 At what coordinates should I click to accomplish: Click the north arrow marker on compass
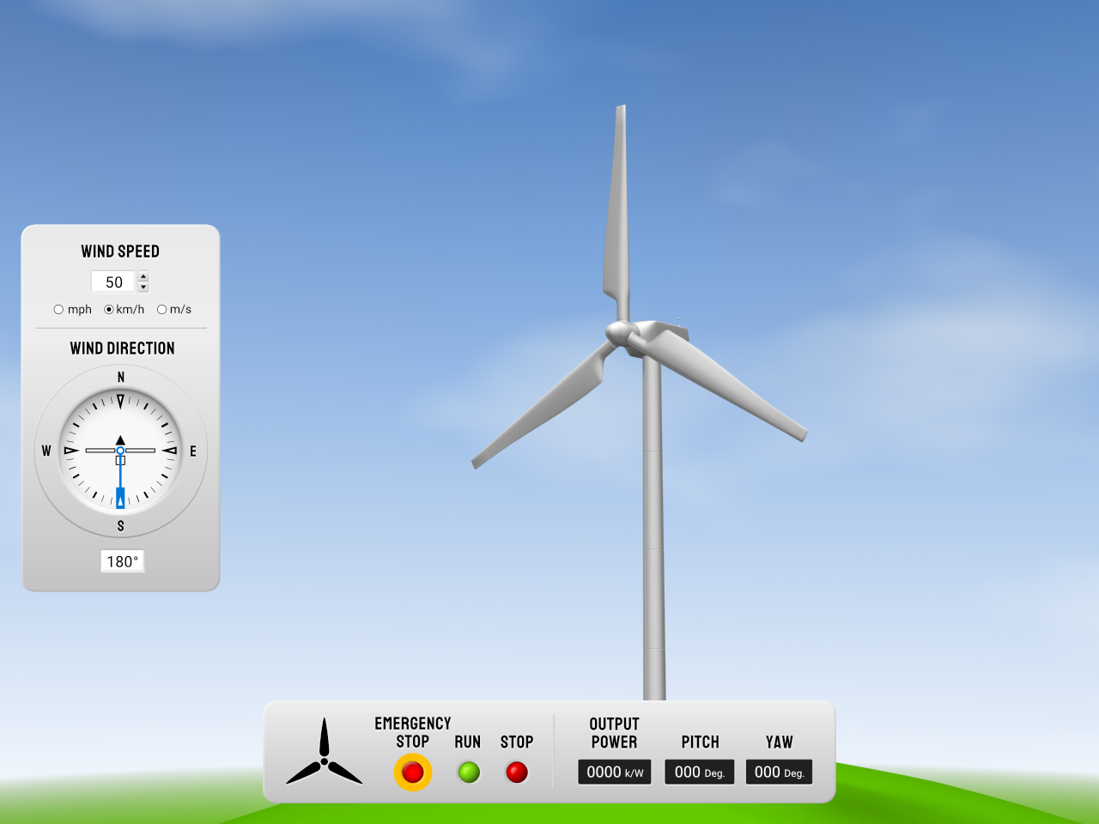[120, 400]
